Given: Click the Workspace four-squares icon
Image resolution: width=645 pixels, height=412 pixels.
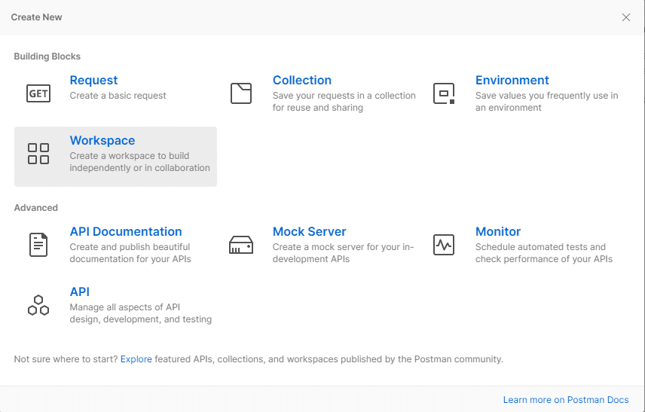Looking at the screenshot, I should (38, 154).
